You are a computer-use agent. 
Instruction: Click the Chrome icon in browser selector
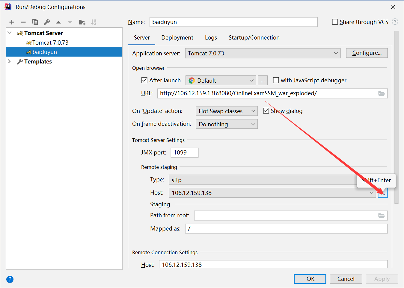[x=192, y=81]
